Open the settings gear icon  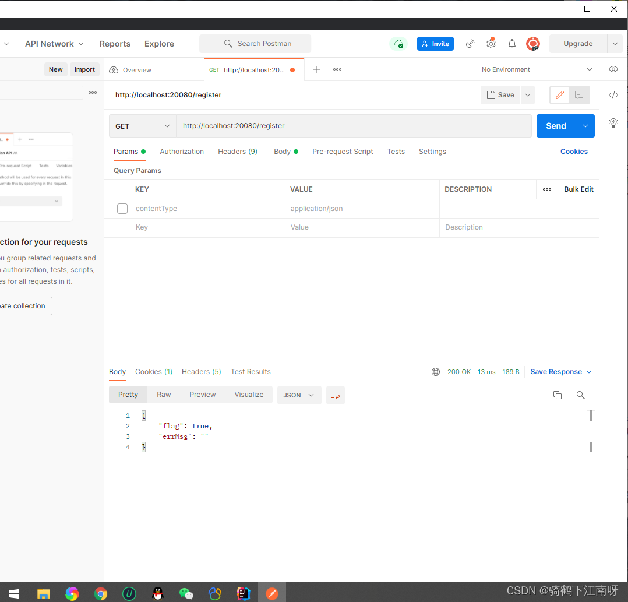[491, 44]
